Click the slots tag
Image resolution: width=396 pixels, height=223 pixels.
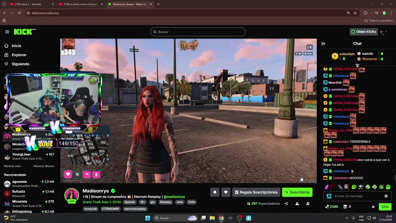click(180, 202)
